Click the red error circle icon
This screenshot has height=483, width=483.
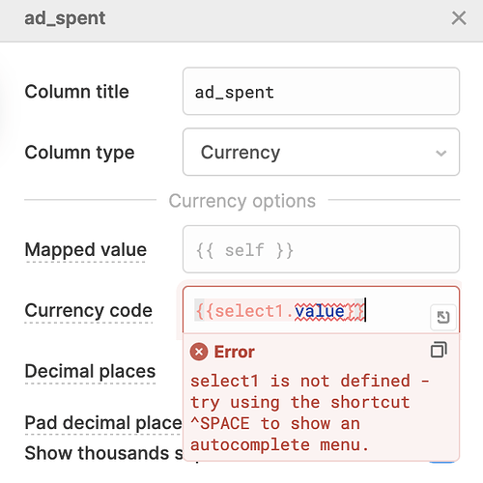click(x=199, y=352)
